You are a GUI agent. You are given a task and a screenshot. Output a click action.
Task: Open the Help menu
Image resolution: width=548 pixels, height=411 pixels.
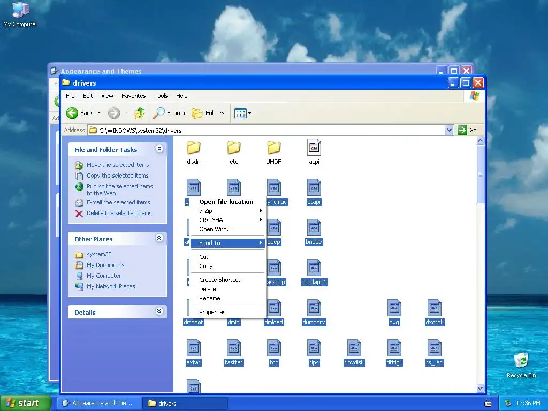(182, 96)
